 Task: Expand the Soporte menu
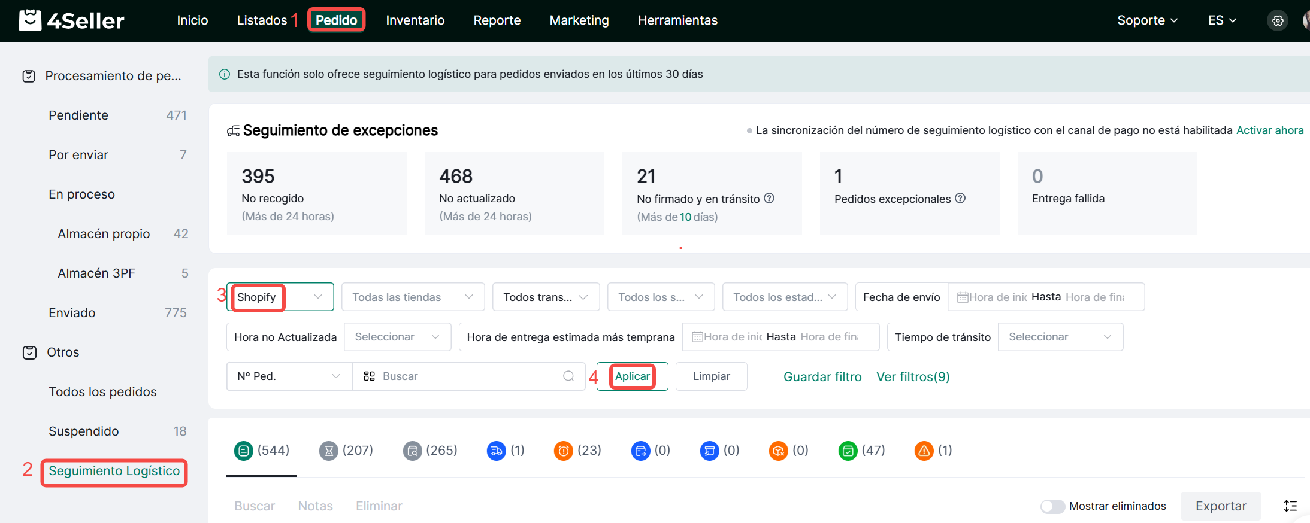(1146, 20)
